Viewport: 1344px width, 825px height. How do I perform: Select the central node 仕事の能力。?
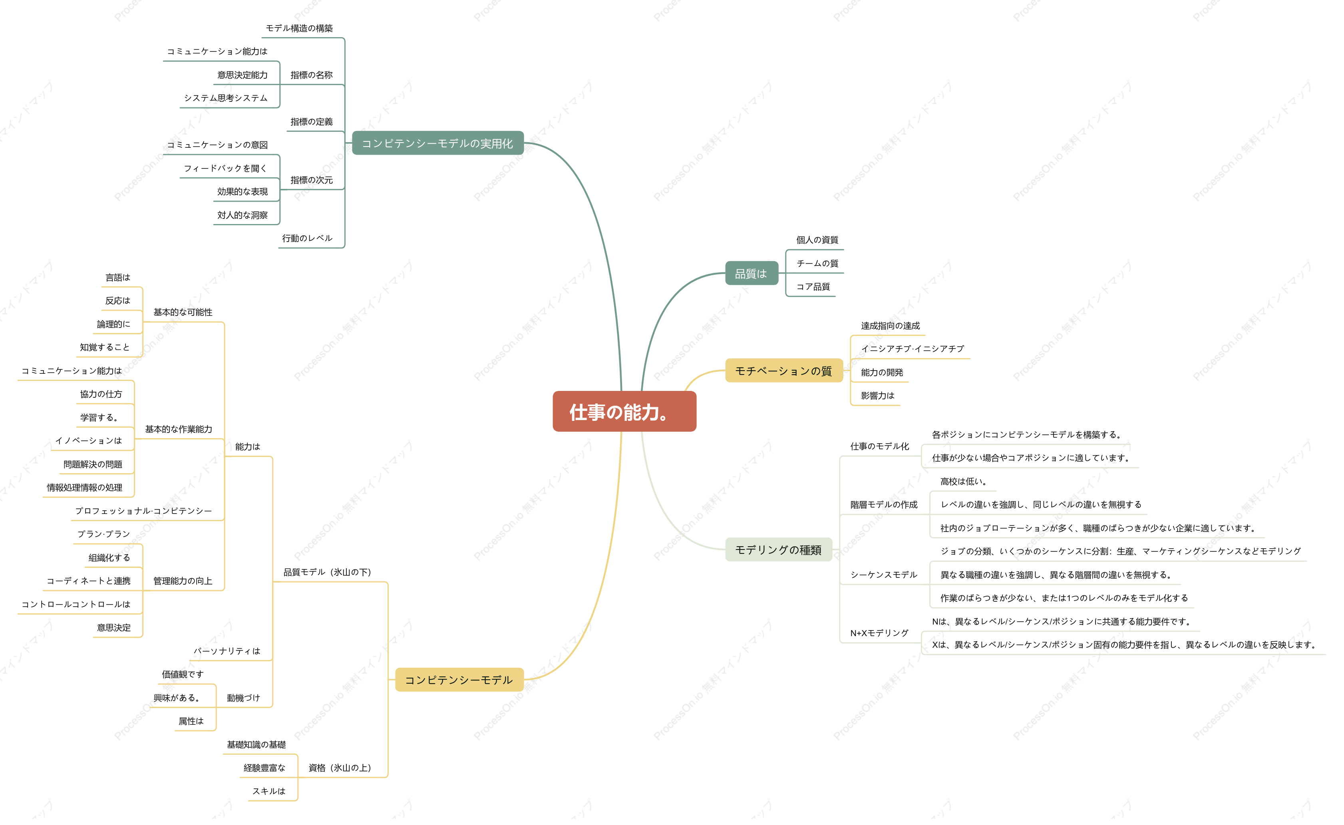[x=624, y=411]
